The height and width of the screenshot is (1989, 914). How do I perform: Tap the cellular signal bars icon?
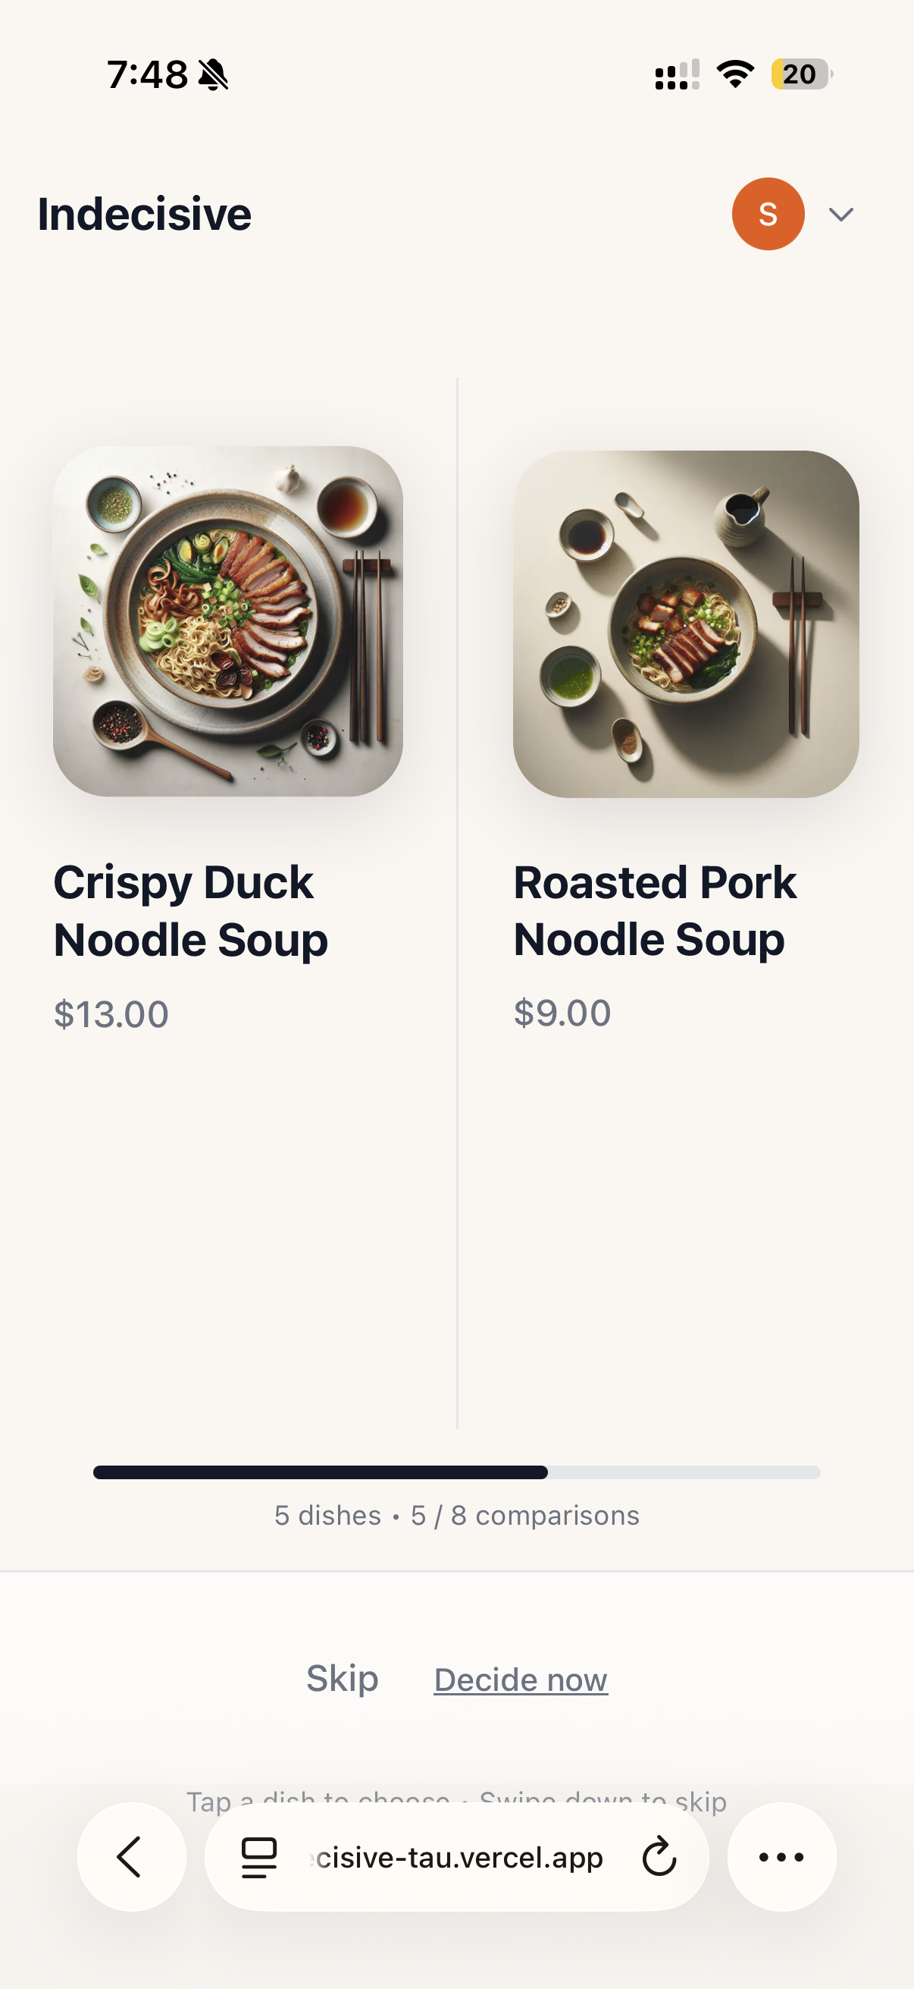click(x=677, y=75)
